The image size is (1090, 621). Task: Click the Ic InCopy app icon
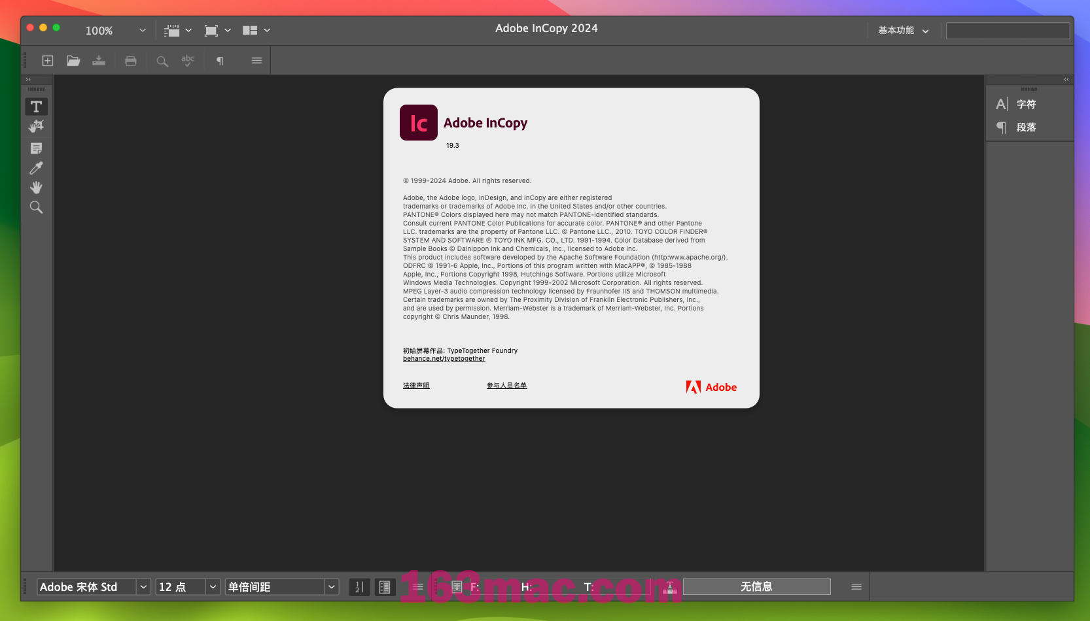[x=419, y=122]
